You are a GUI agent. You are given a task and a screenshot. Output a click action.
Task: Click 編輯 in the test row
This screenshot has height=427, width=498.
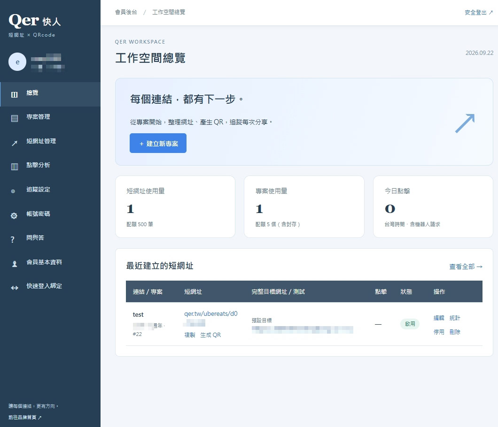[x=439, y=318]
